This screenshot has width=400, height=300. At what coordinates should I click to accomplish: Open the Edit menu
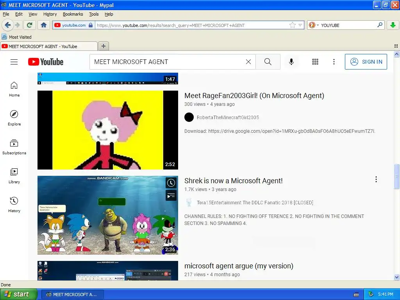click(x=19, y=14)
